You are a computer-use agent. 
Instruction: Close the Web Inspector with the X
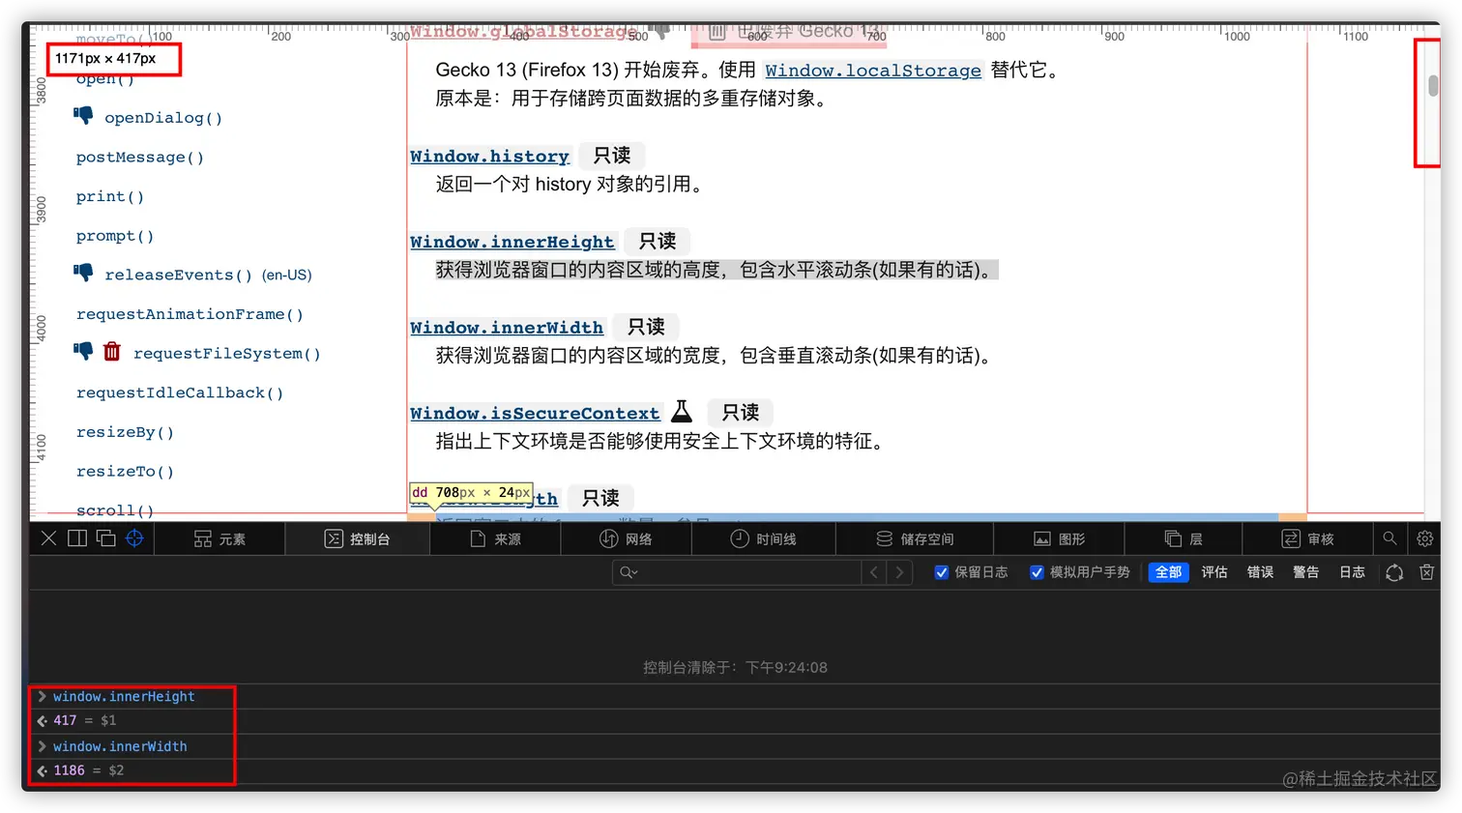coord(48,538)
